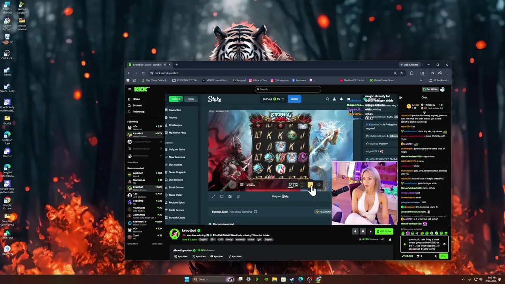The height and width of the screenshot is (284, 505).
Task: Open the slot game hamburger menu
Action: point(242,185)
